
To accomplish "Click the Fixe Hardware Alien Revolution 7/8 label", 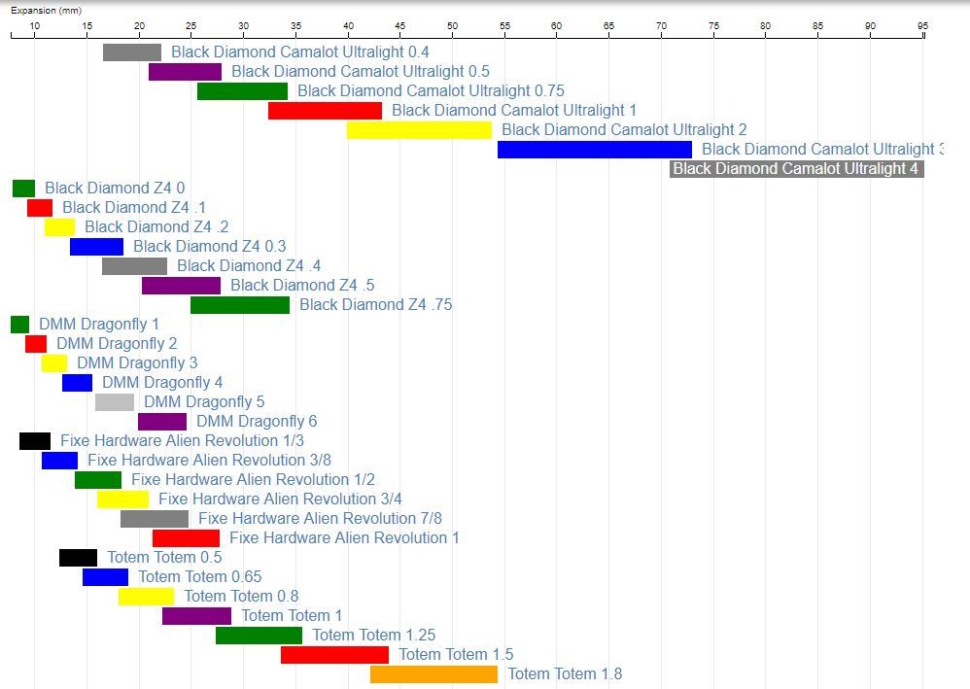I will coord(320,519).
